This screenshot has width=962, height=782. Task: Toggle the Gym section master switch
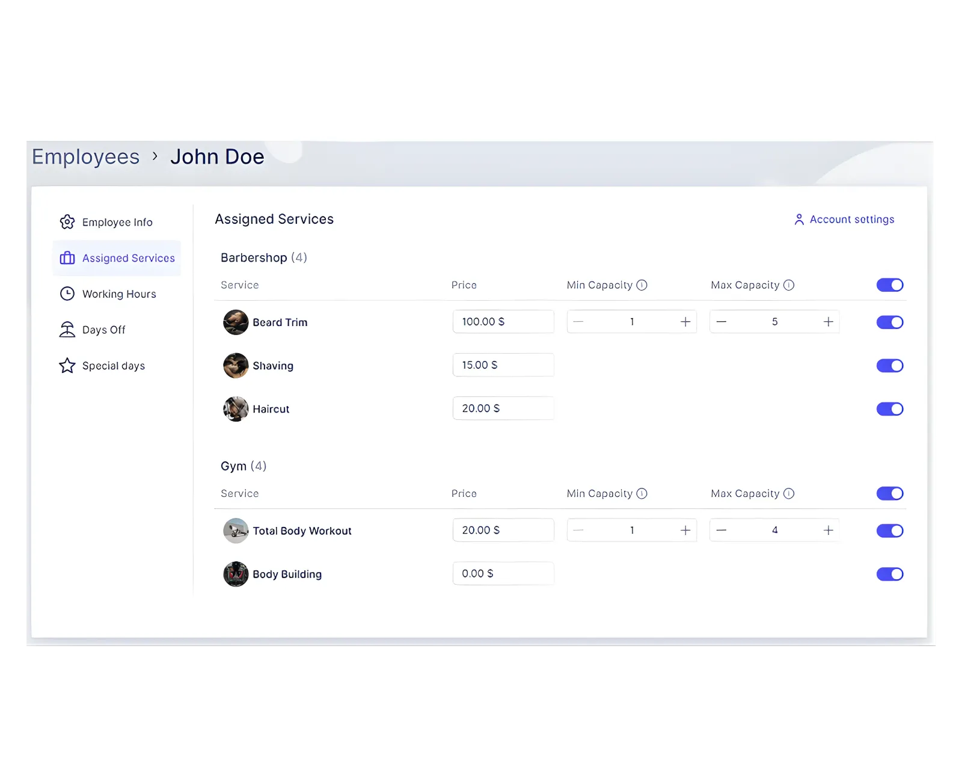[x=890, y=493]
